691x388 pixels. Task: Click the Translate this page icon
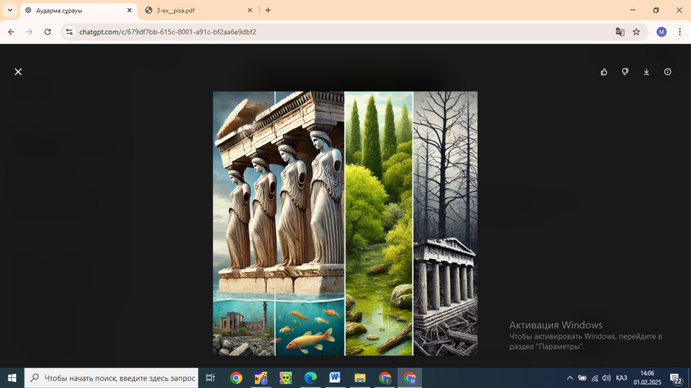point(620,32)
